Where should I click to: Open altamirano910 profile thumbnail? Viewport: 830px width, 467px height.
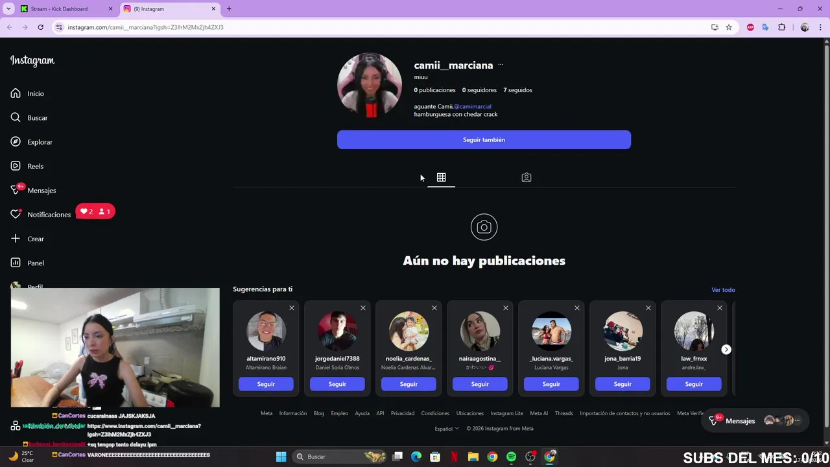click(266, 331)
